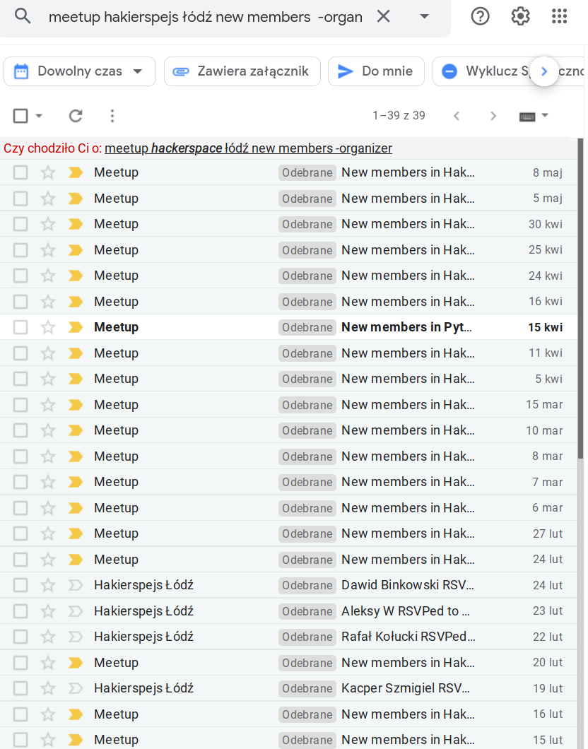Open the Meetup email dated 8 mar
The height and width of the screenshot is (749, 588).
click(288, 456)
